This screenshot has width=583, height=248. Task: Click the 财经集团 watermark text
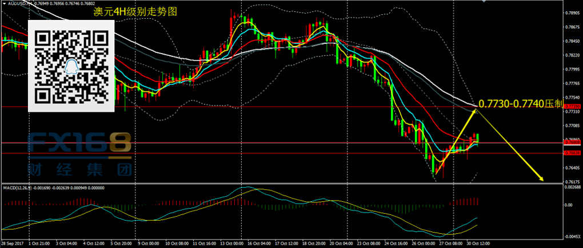[79, 169]
